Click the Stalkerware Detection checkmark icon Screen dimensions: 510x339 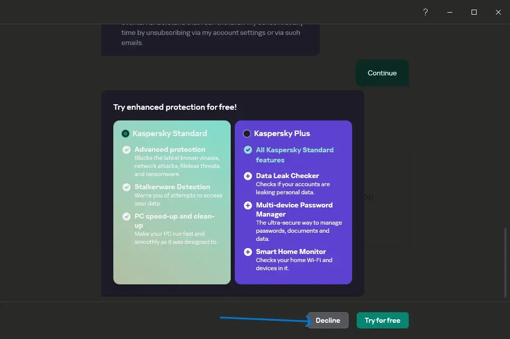coord(126,187)
